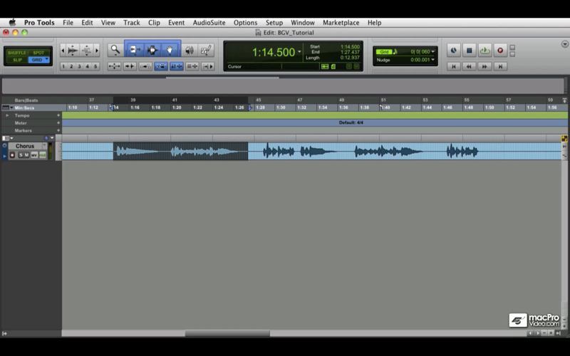570x356 pixels.
Task: Open Chorus track view selector 'wv'
Action: (34, 155)
